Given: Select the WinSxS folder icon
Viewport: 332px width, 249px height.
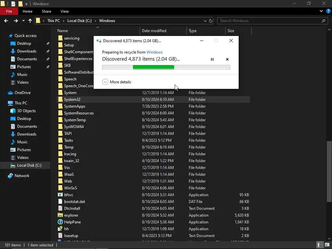Looking at the screenshot, I should [x=60, y=188].
